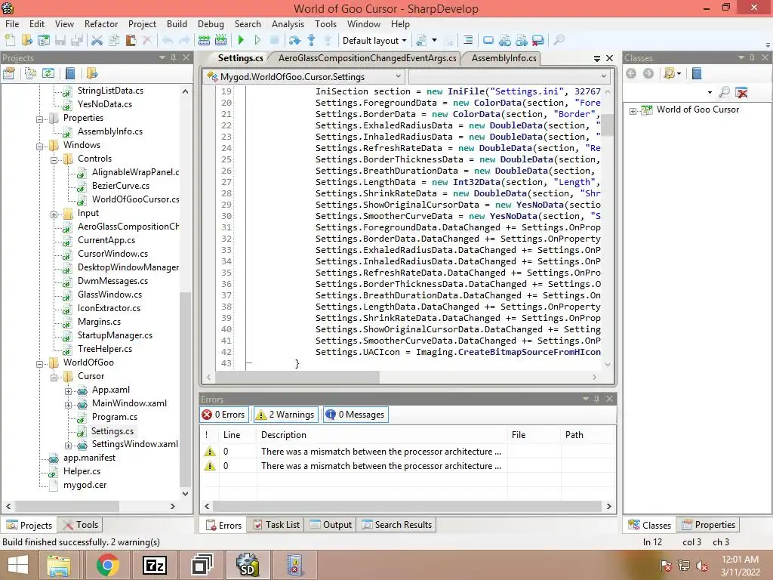Screen dimensions: 773x580
Task: Collapse the Properties folder in tree
Action: [40, 119]
